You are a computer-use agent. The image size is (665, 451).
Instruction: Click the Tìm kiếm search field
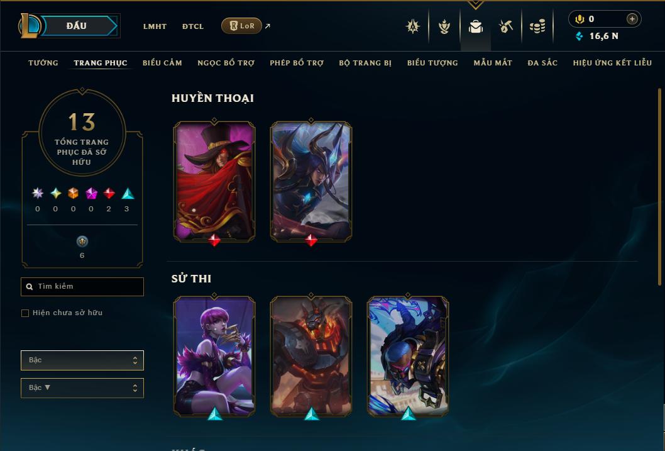point(82,286)
